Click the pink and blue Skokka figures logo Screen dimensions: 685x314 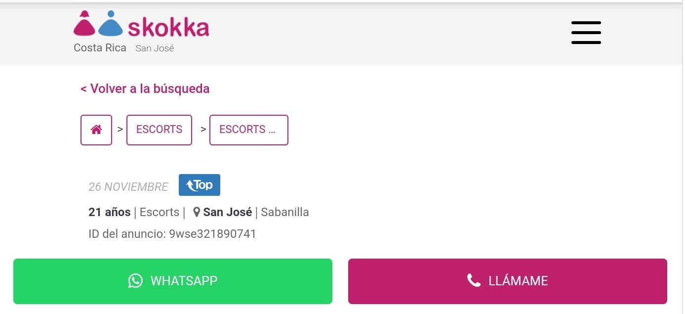pos(98,24)
